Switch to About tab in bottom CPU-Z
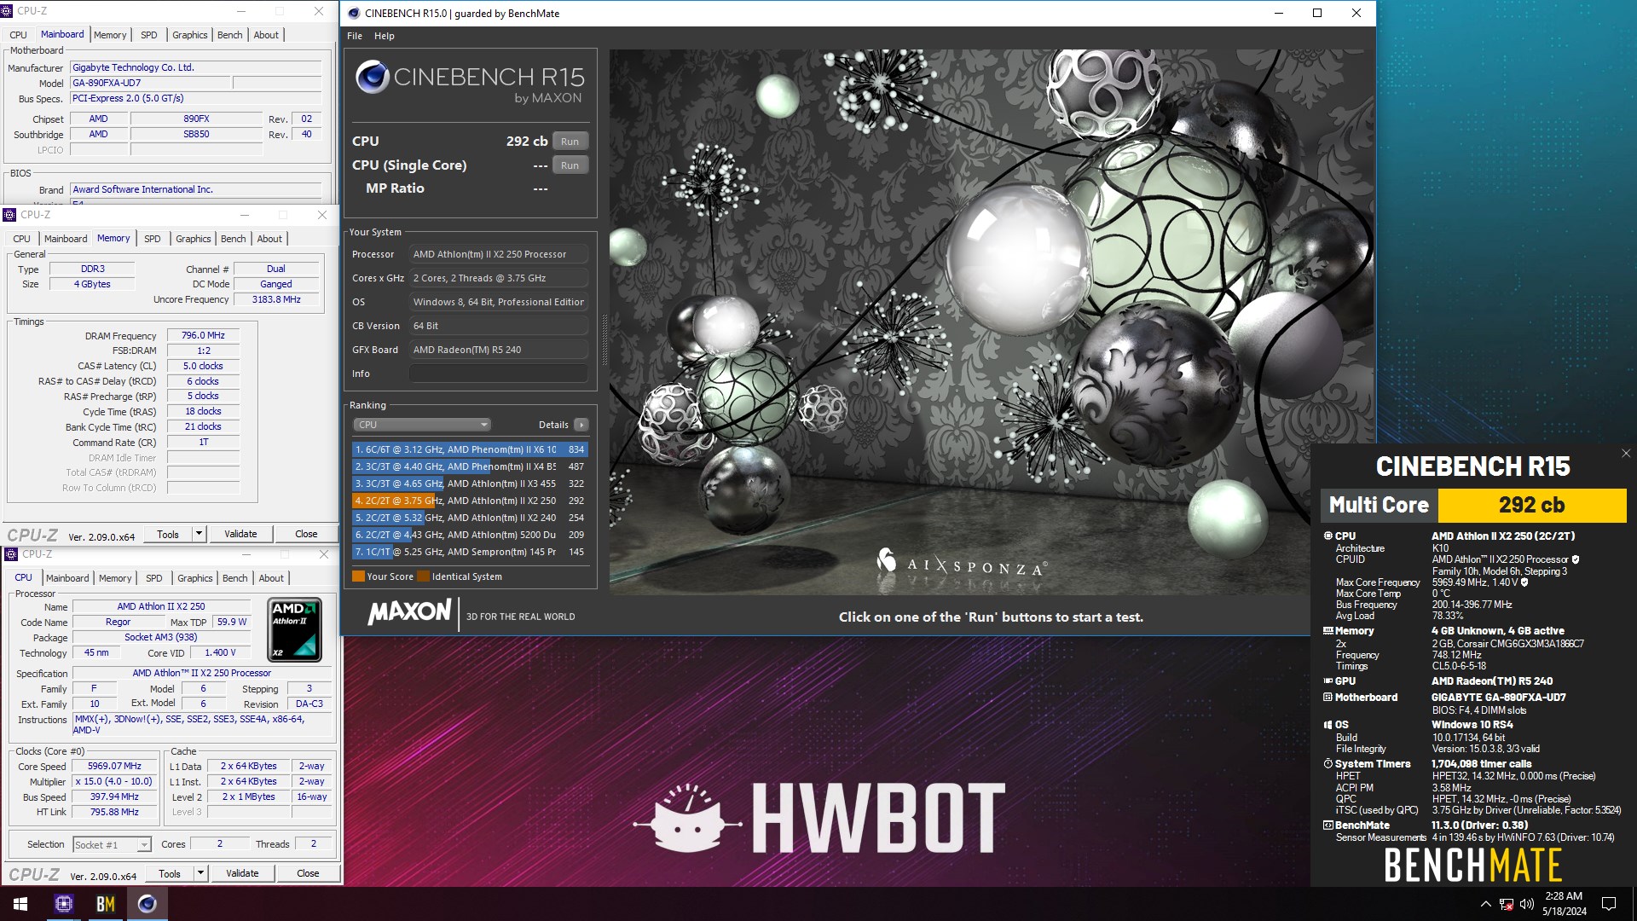The height and width of the screenshot is (921, 1637). [x=271, y=578]
